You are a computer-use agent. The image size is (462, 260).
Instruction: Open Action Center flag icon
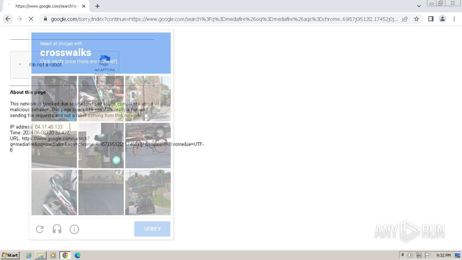point(428,255)
